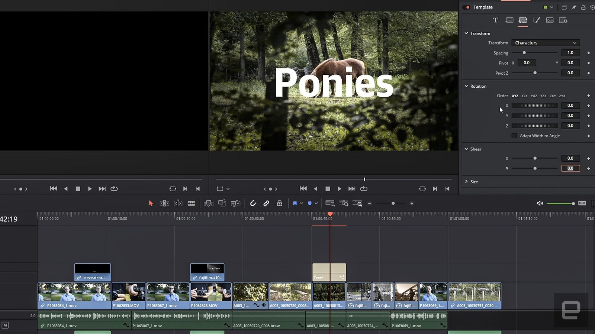This screenshot has height=334, width=595.
Task: Click the position lock icon
Action: [x=279, y=203]
